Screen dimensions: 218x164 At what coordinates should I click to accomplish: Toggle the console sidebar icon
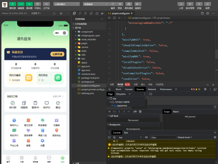[x=109, y=137]
